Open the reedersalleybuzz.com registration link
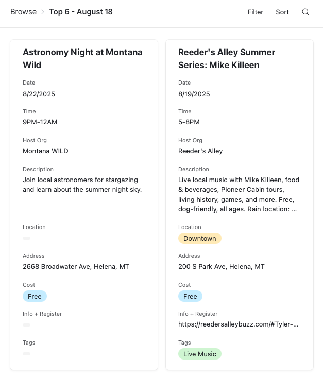Viewport: 323px width, 375px height. click(x=238, y=324)
